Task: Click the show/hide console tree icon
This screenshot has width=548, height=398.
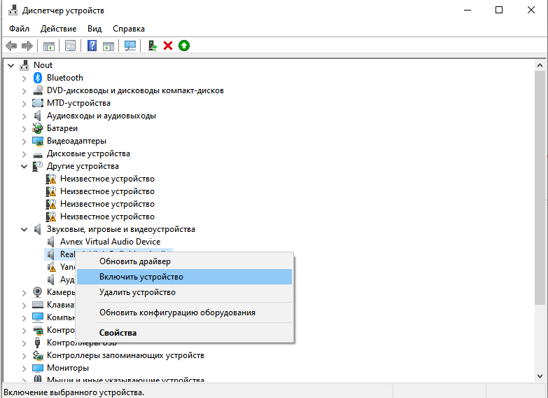Action: (49, 46)
